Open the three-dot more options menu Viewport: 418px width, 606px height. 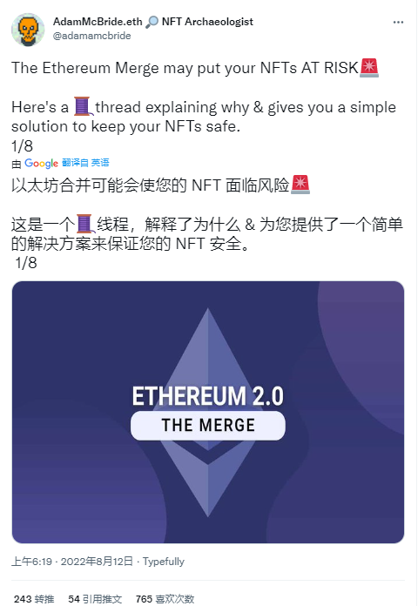point(398,23)
